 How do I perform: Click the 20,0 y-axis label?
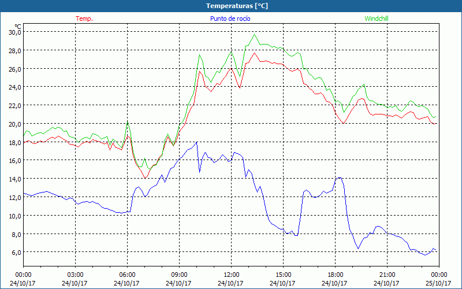pos(15,124)
